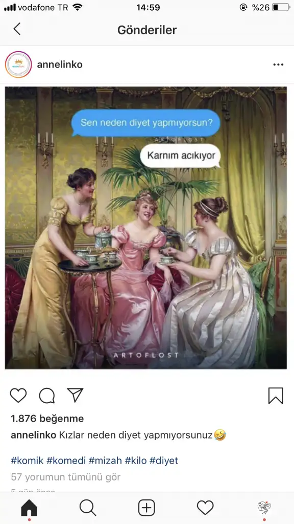Switch to the Home tab

pyautogui.click(x=29, y=508)
